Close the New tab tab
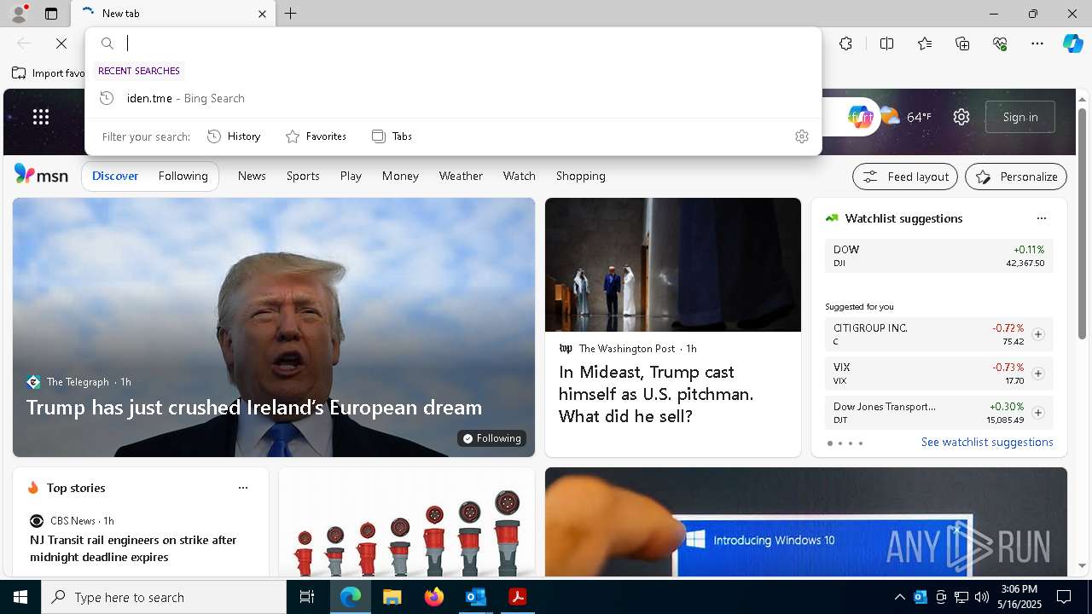This screenshot has height=614, width=1092. tap(262, 14)
